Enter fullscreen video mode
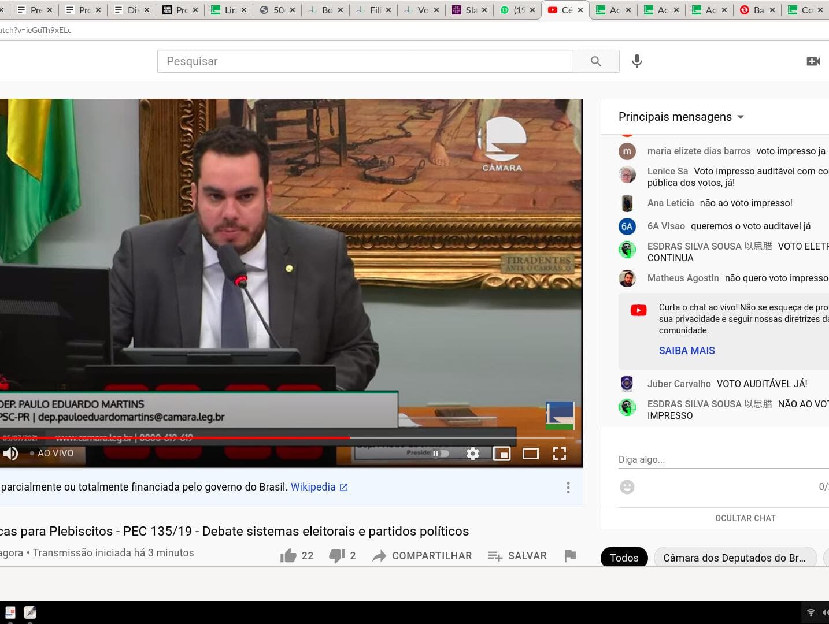829x624 pixels. coord(559,454)
